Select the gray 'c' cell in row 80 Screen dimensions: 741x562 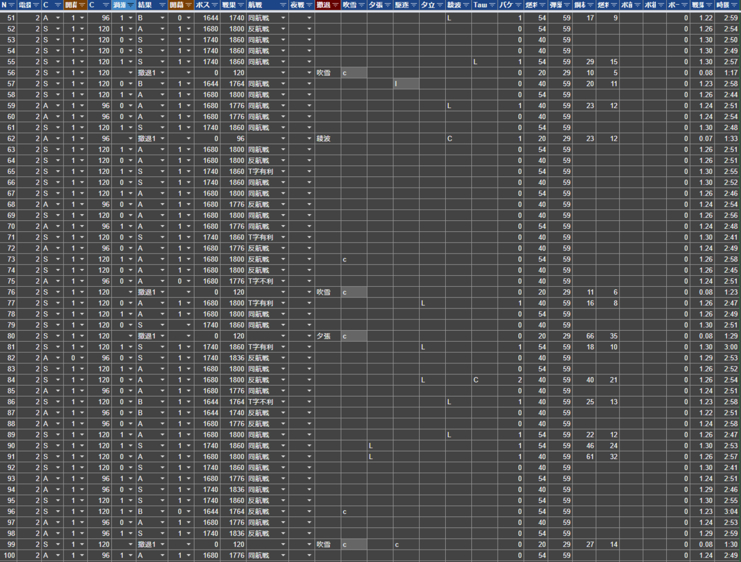click(x=354, y=336)
